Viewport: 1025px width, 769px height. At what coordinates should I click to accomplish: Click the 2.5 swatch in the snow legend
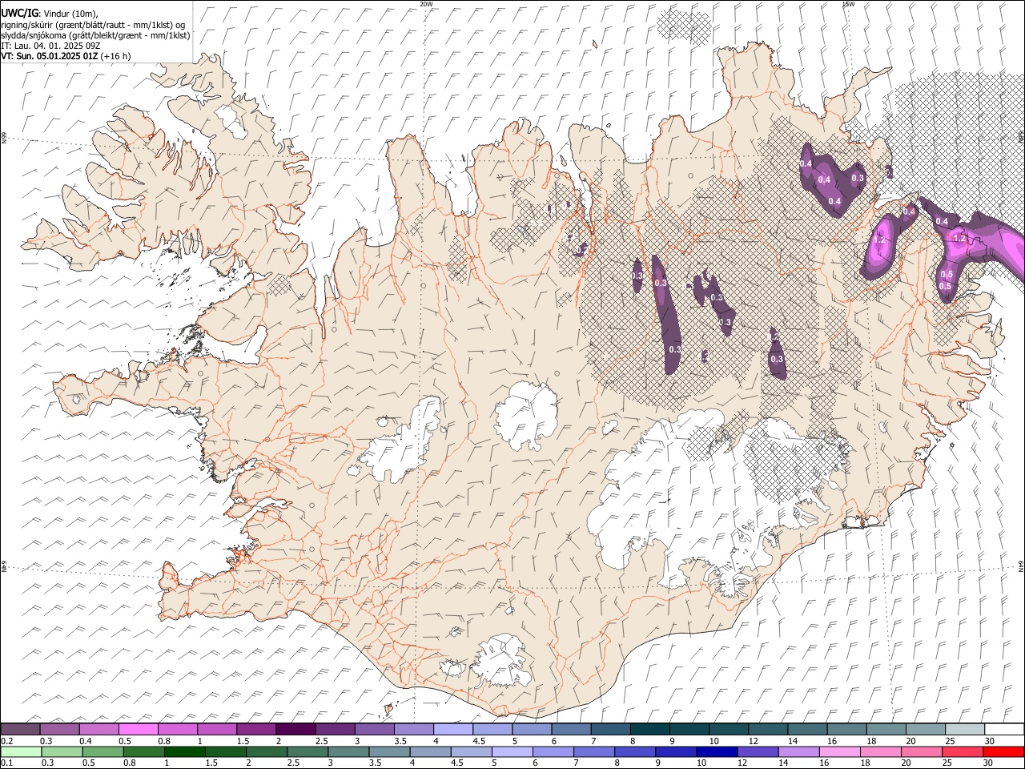pyautogui.click(x=335, y=729)
